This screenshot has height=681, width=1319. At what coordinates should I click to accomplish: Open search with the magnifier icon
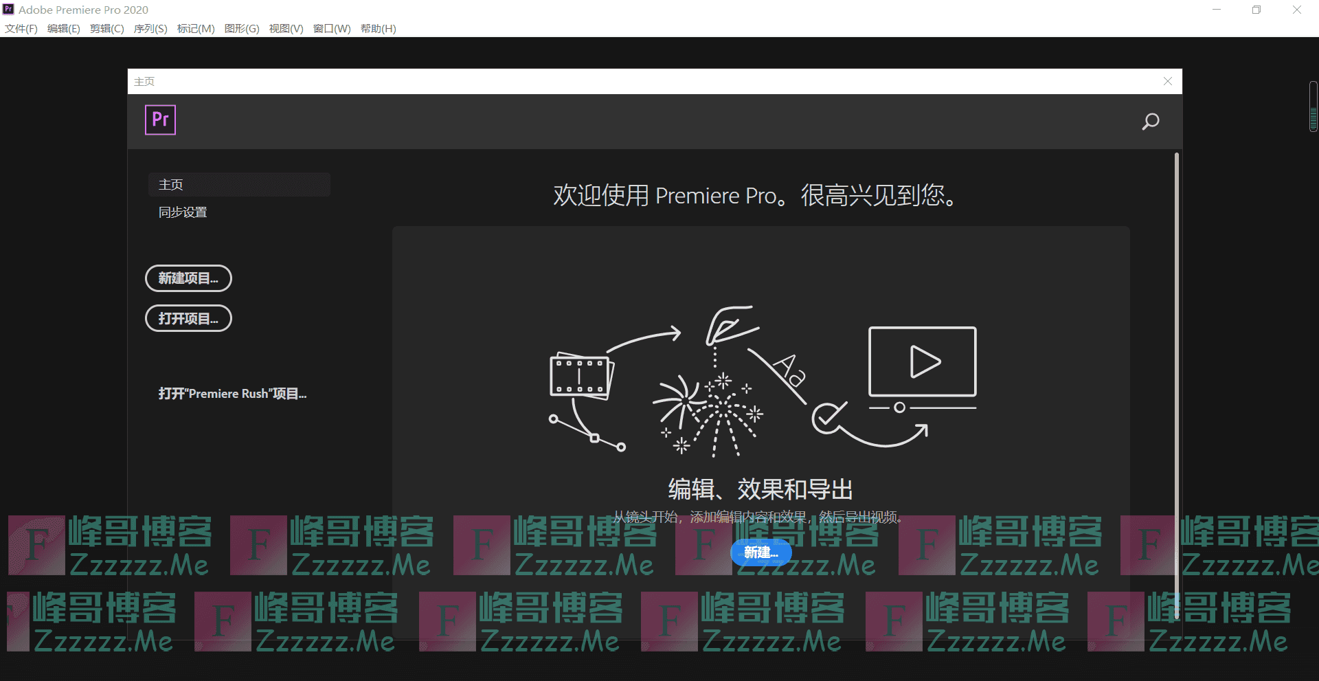click(1150, 122)
